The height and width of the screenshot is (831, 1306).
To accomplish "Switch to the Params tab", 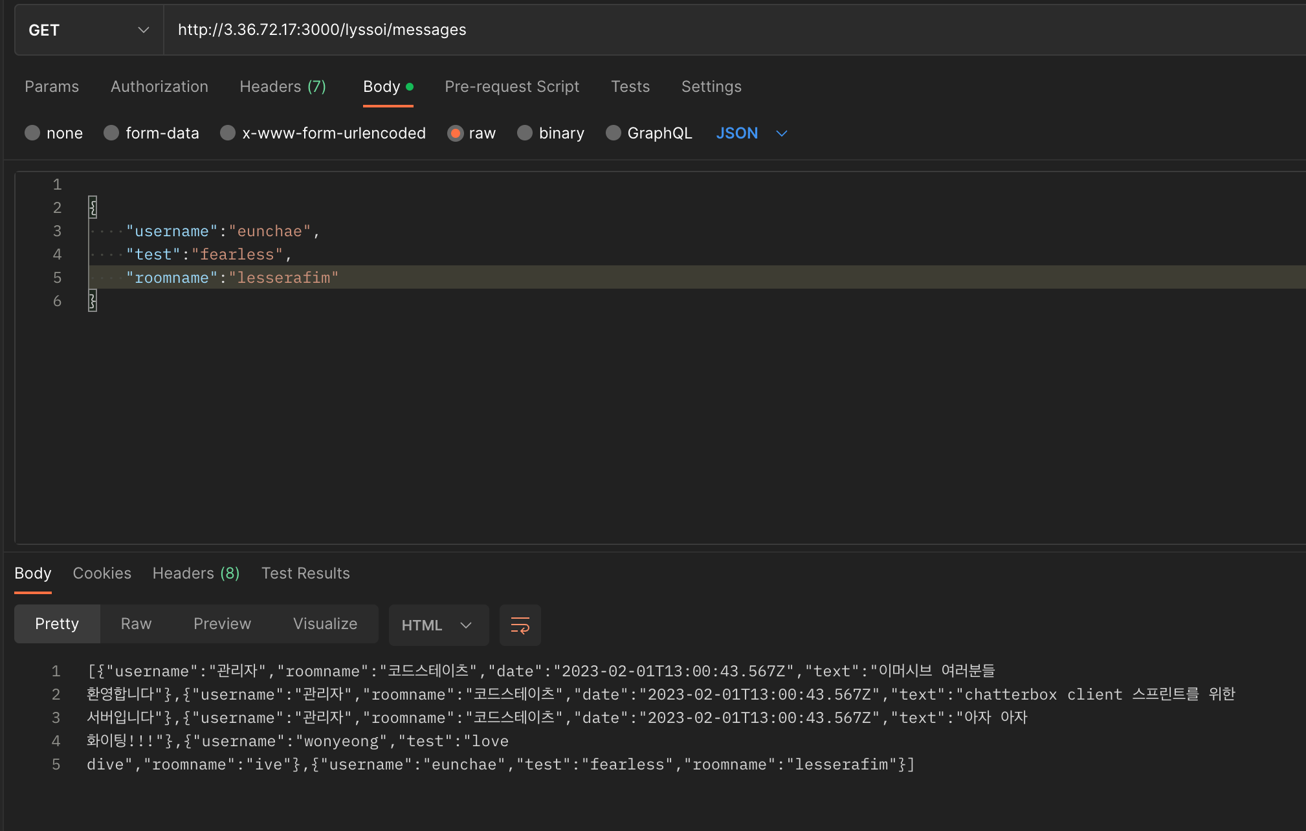I will tap(52, 87).
